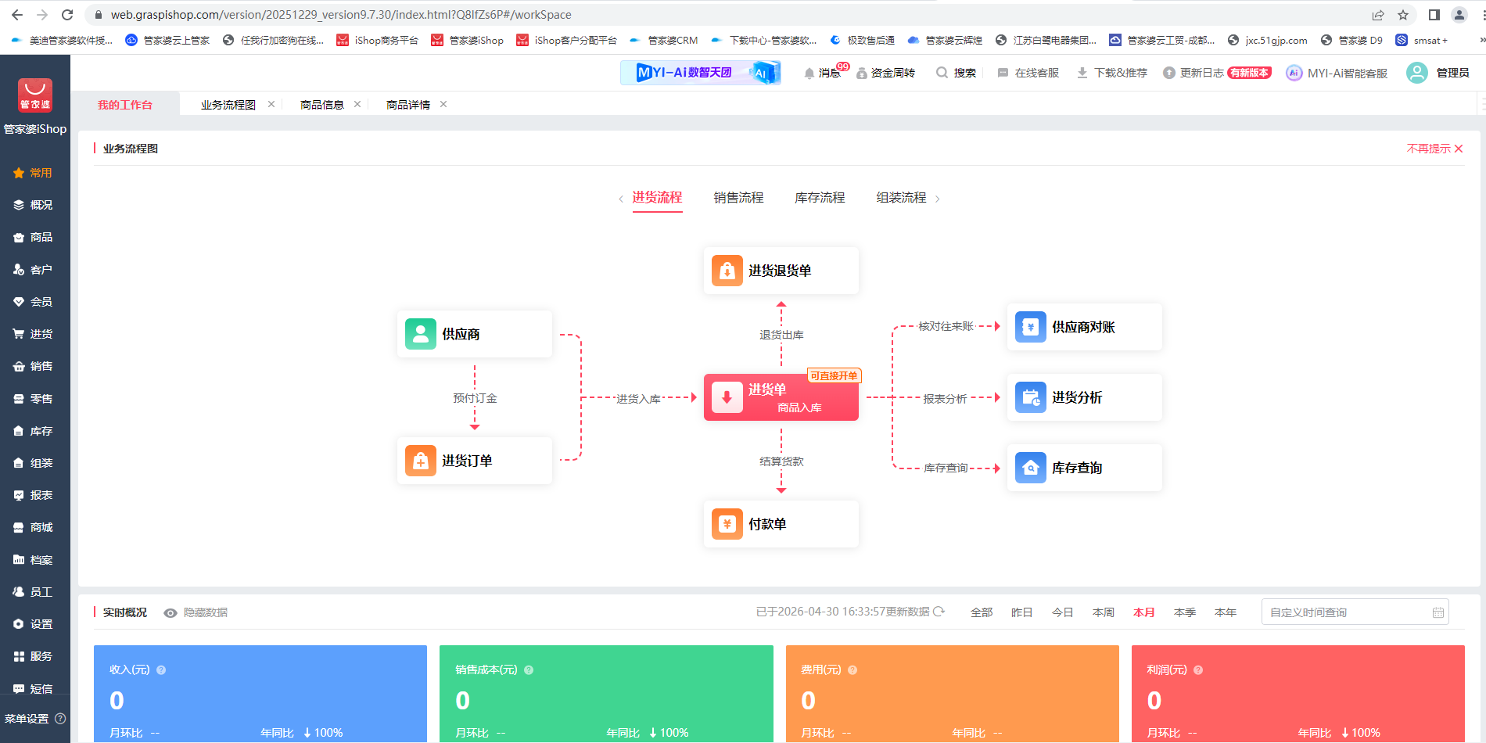Filter overview by 全部
1486x743 pixels.
[982, 612]
